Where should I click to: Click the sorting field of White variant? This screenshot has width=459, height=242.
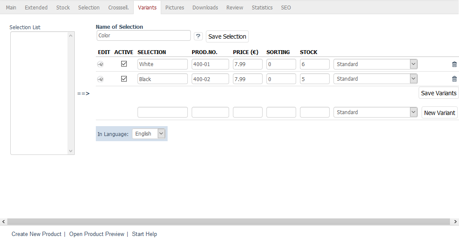pyautogui.click(x=281, y=64)
